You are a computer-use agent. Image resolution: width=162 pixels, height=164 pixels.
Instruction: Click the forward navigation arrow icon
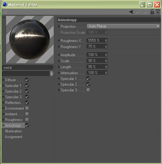[137, 12]
